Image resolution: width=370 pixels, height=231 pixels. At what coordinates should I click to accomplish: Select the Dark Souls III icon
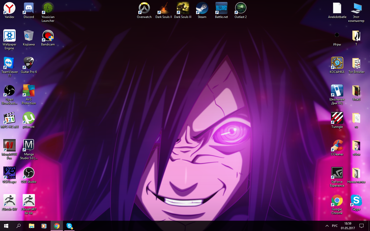pyautogui.click(x=183, y=11)
